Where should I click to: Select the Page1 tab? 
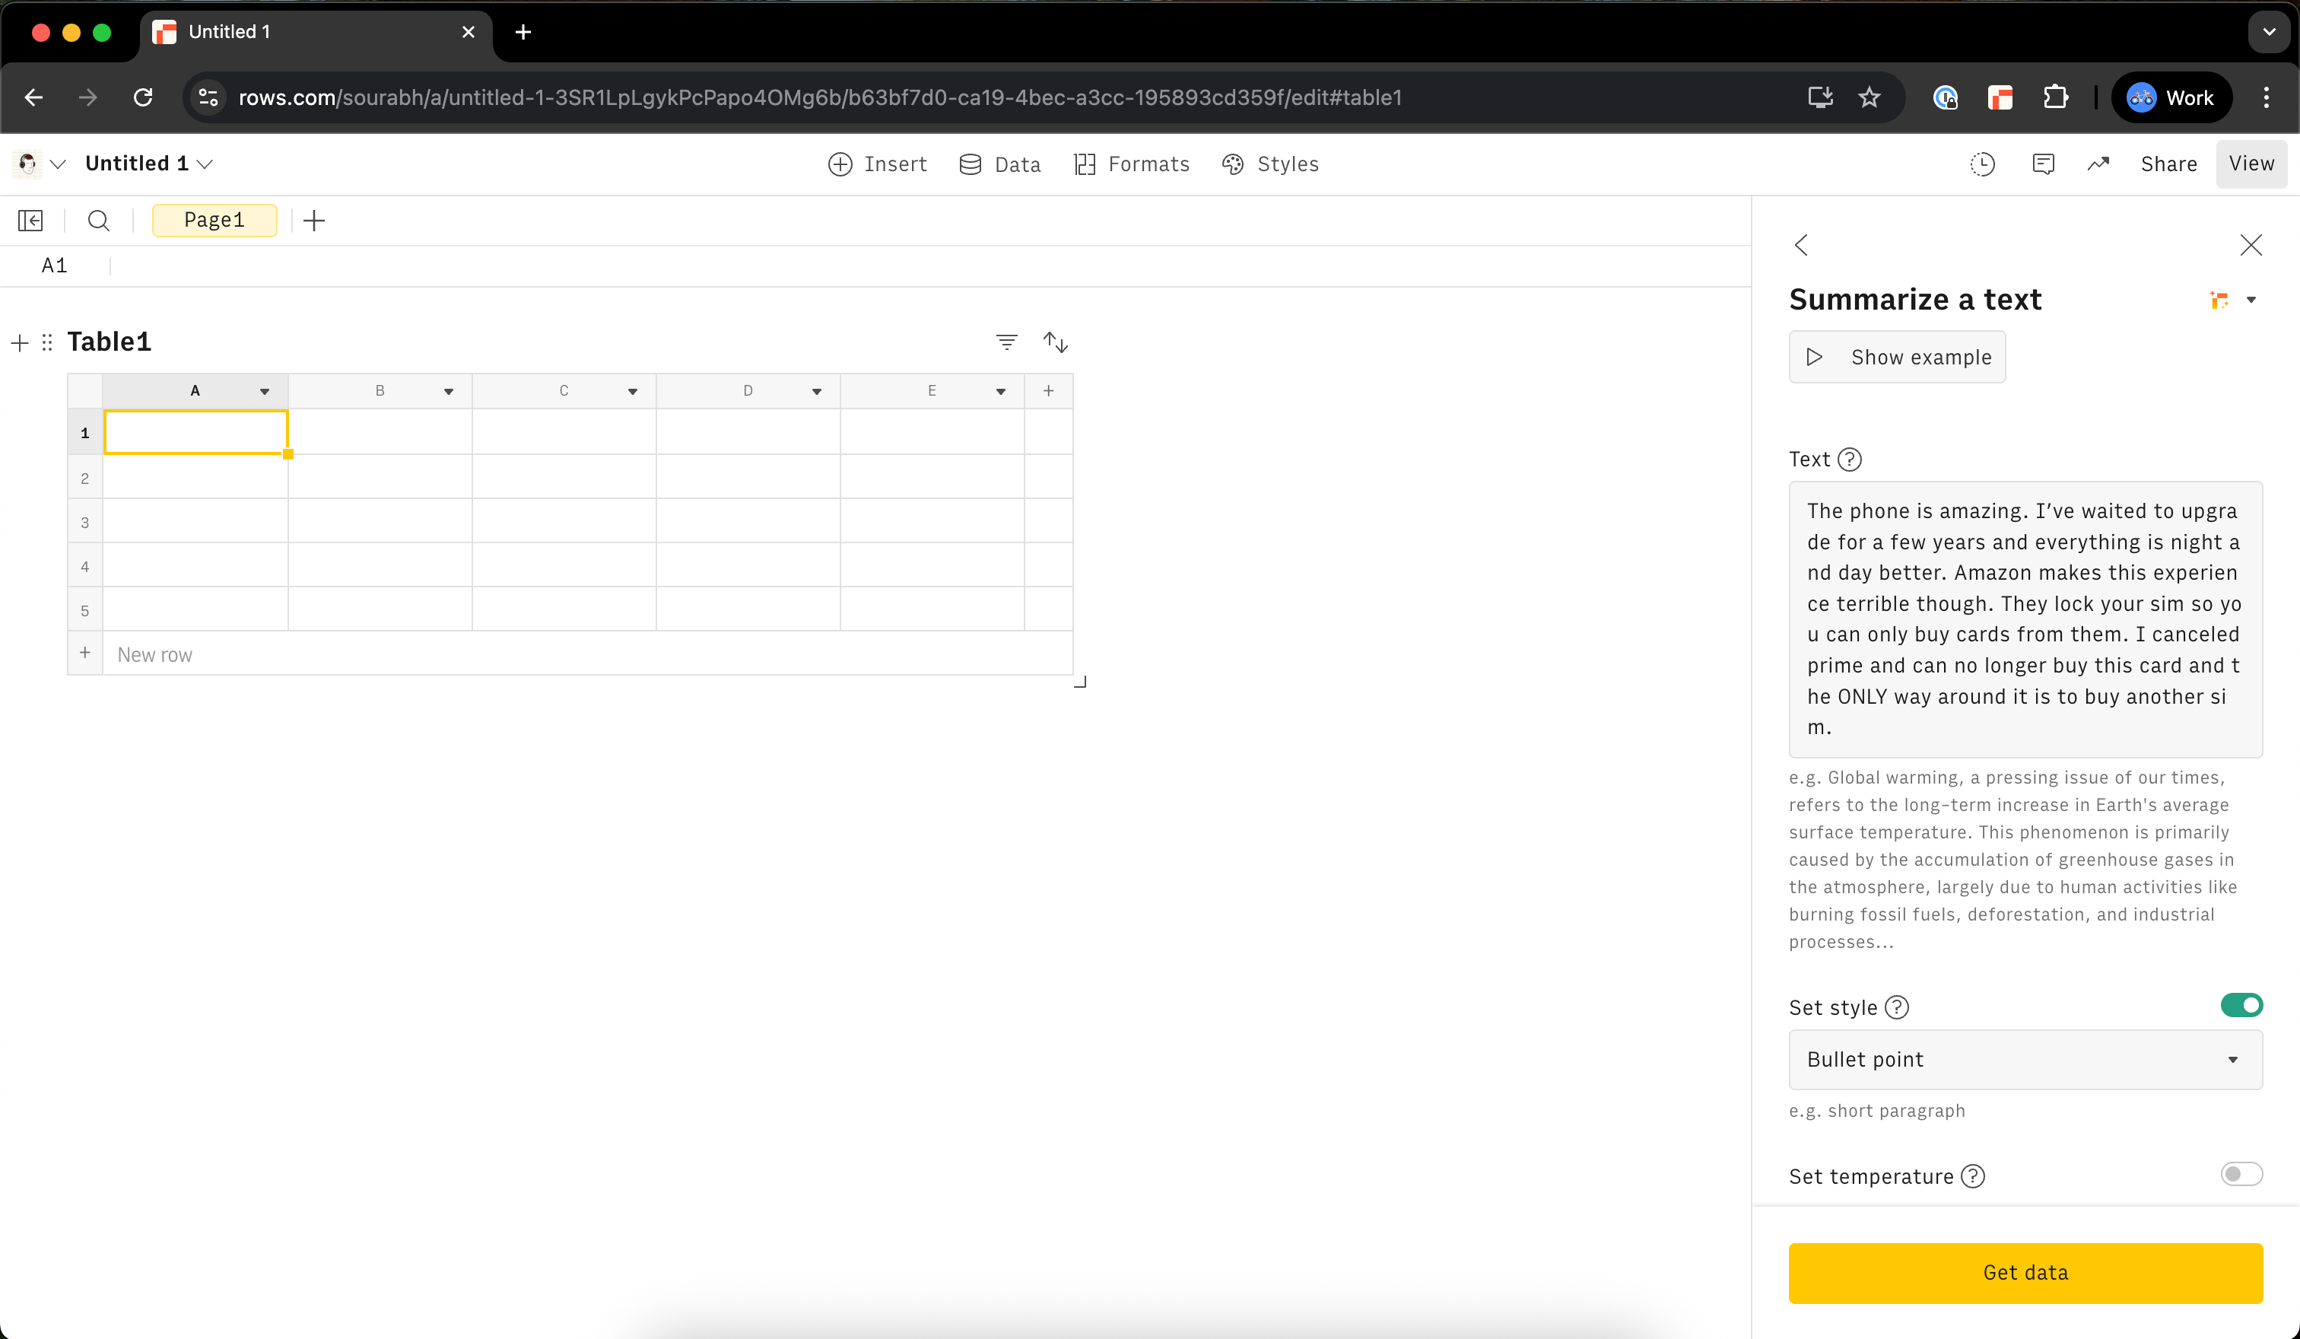coord(214,220)
